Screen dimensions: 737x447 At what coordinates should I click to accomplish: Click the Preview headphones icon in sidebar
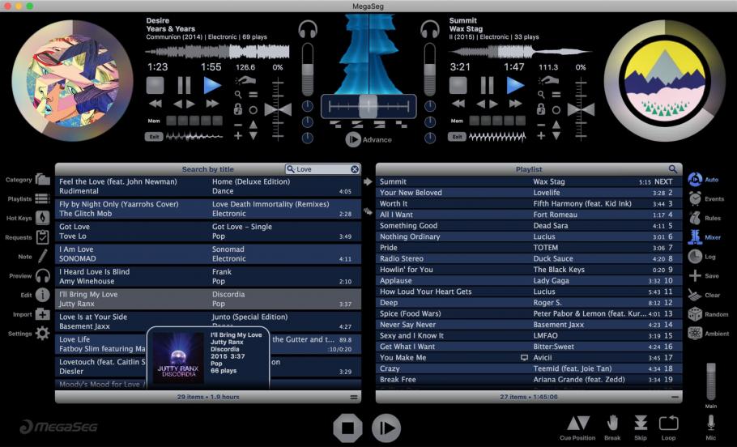coord(42,275)
